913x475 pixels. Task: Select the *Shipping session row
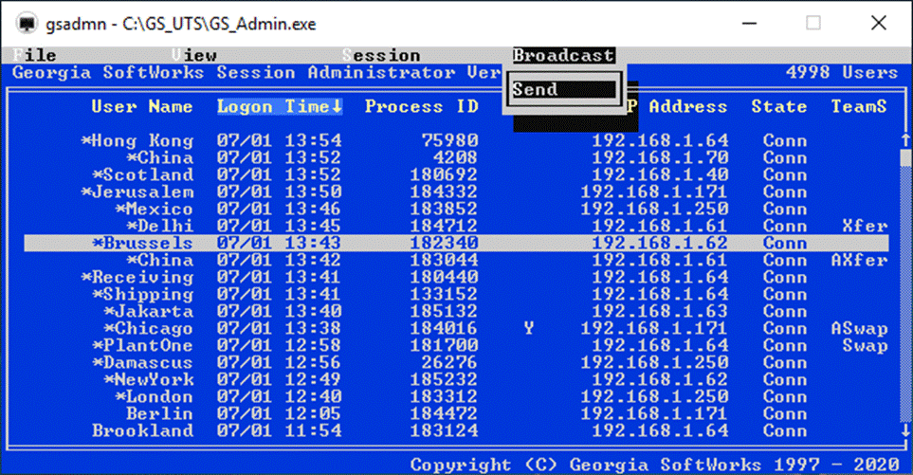(x=457, y=294)
